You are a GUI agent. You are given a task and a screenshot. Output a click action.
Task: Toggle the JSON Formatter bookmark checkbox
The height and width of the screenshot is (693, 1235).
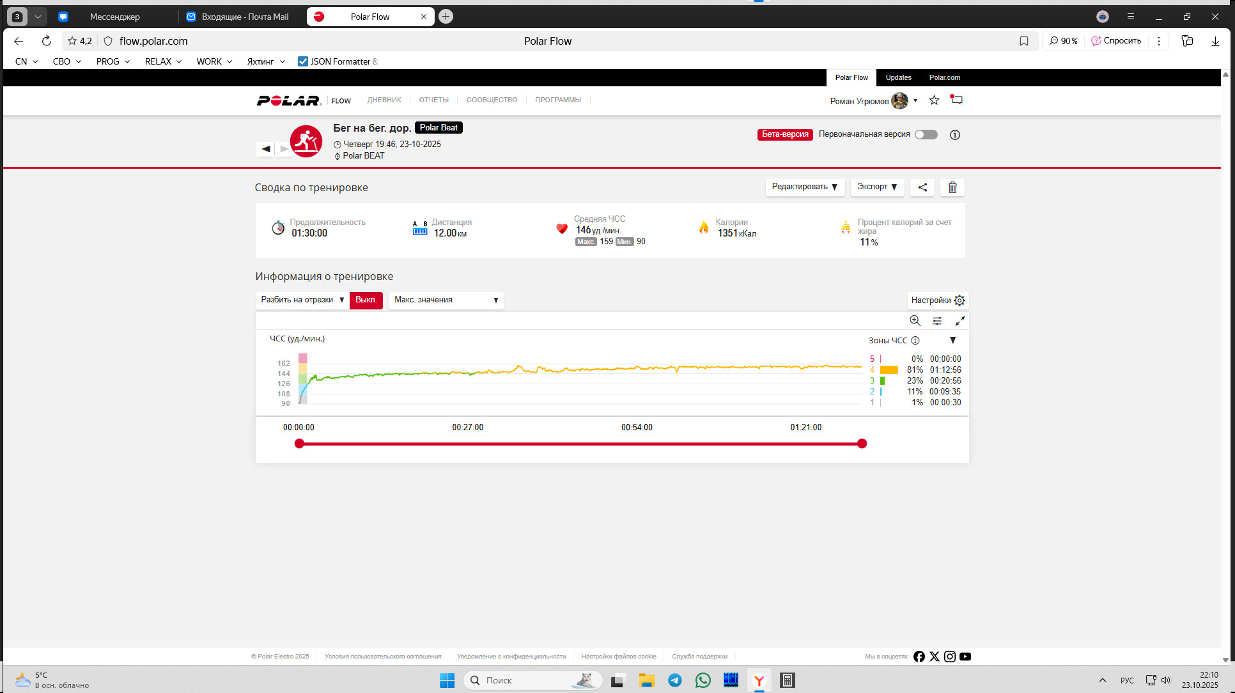[303, 61]
